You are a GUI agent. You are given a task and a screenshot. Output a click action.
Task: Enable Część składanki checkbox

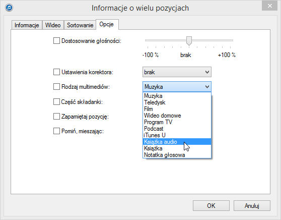[x=56, y=101]
